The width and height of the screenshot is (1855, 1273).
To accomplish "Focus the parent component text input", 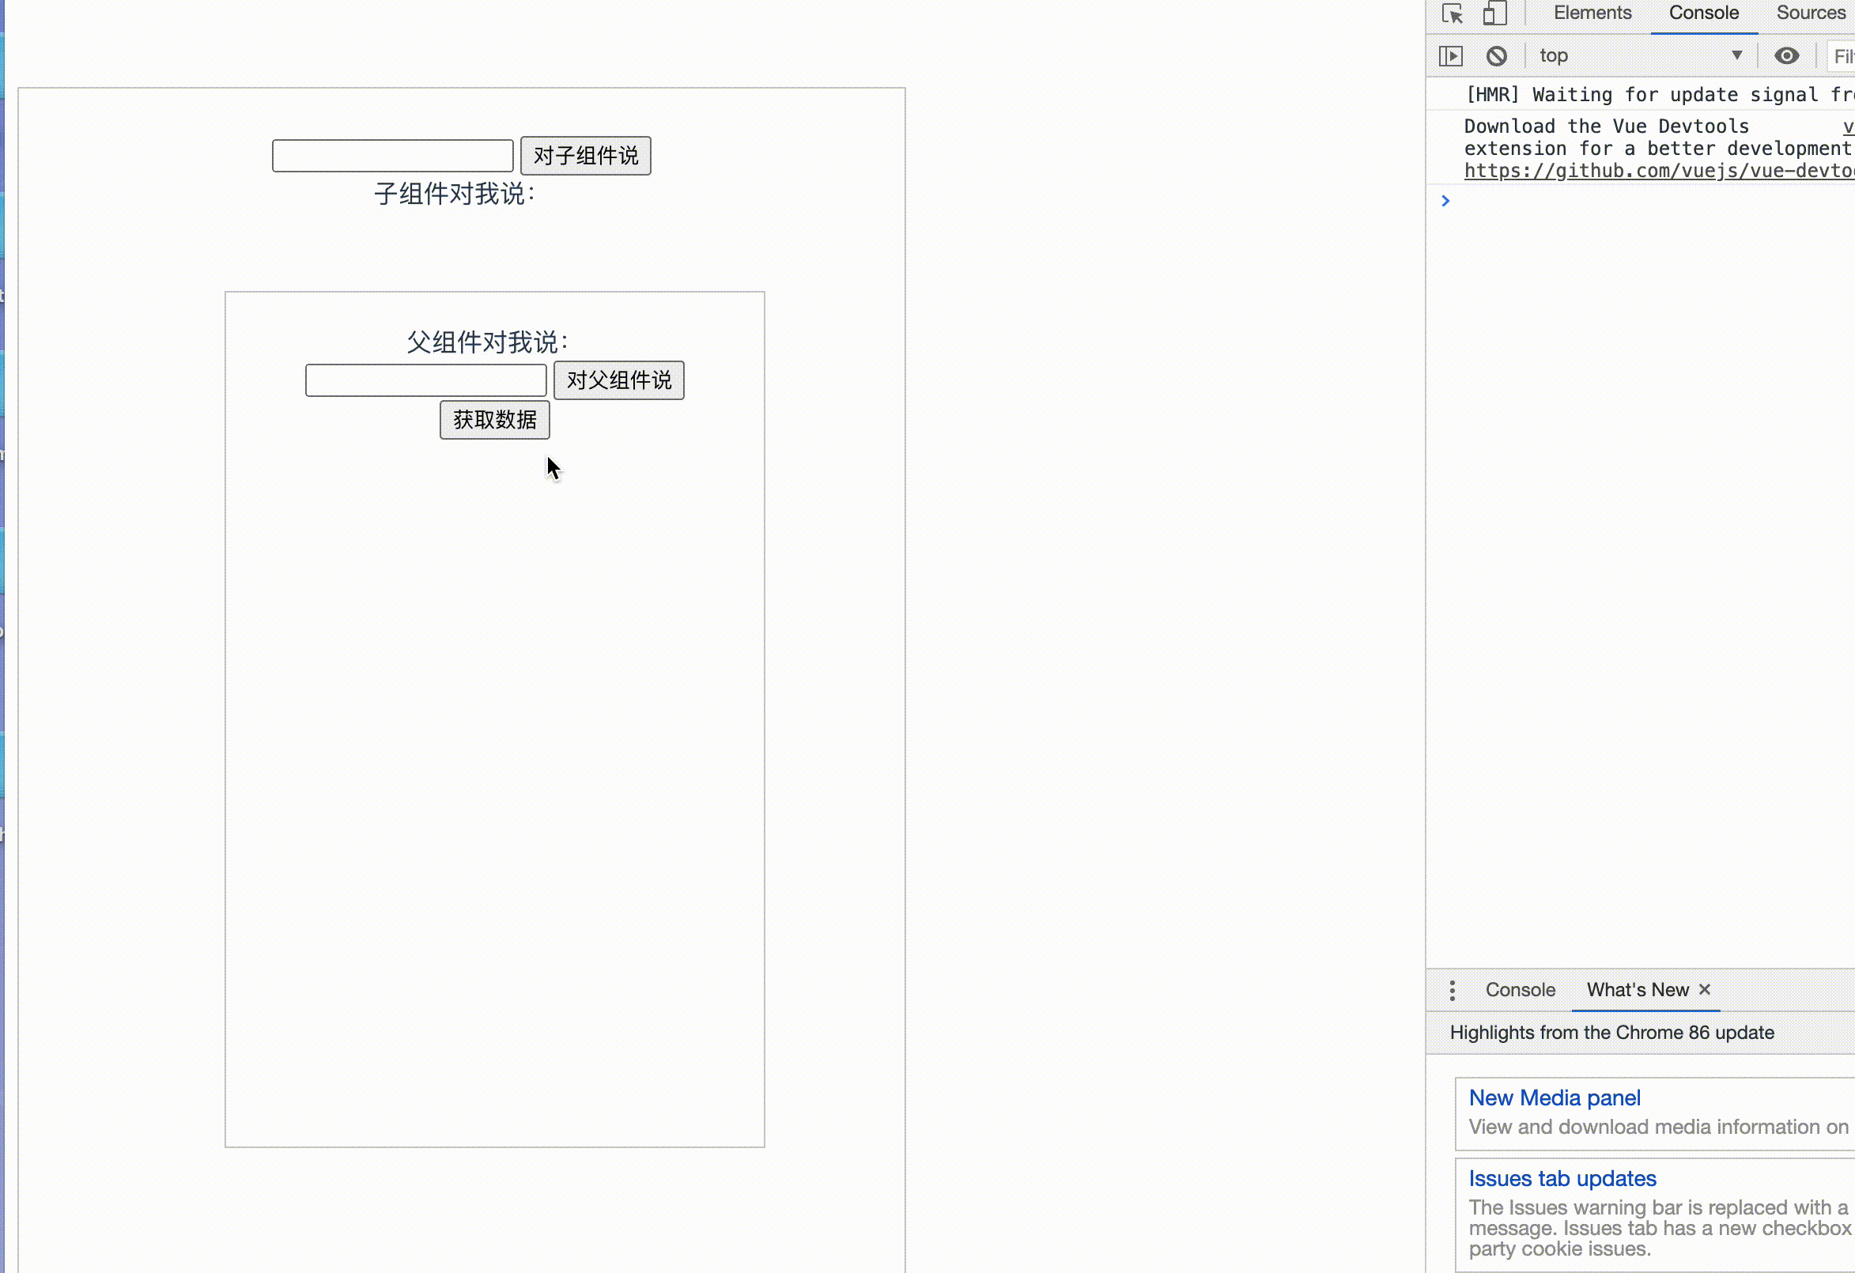I will point(392,156).
